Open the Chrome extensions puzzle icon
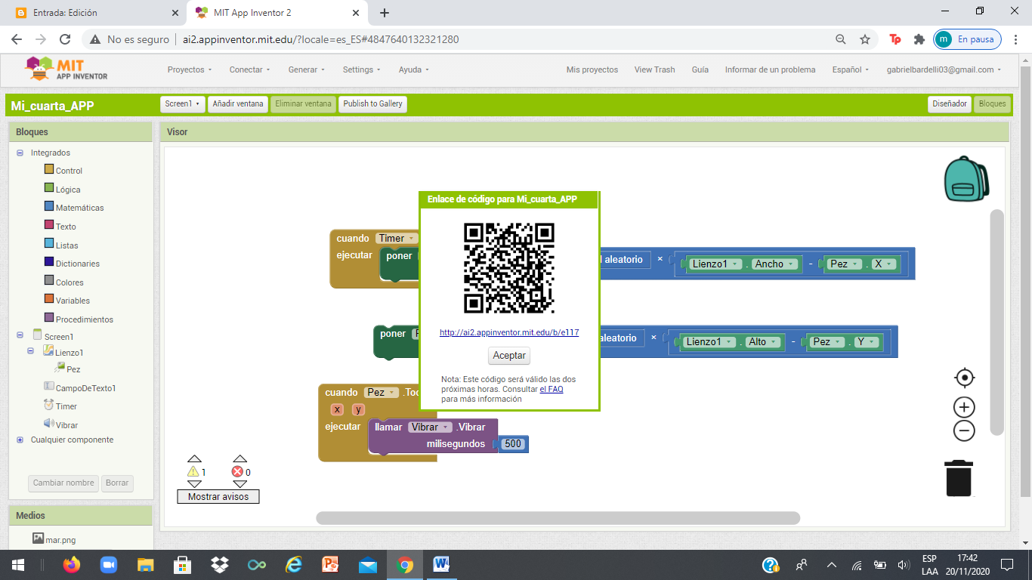Screen dimensions: 1032x580 [919, 39]
